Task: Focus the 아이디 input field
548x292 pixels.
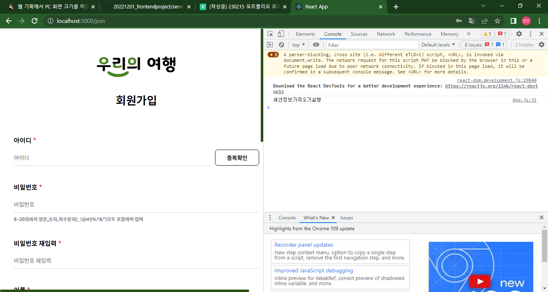Action: click(112, 158)
